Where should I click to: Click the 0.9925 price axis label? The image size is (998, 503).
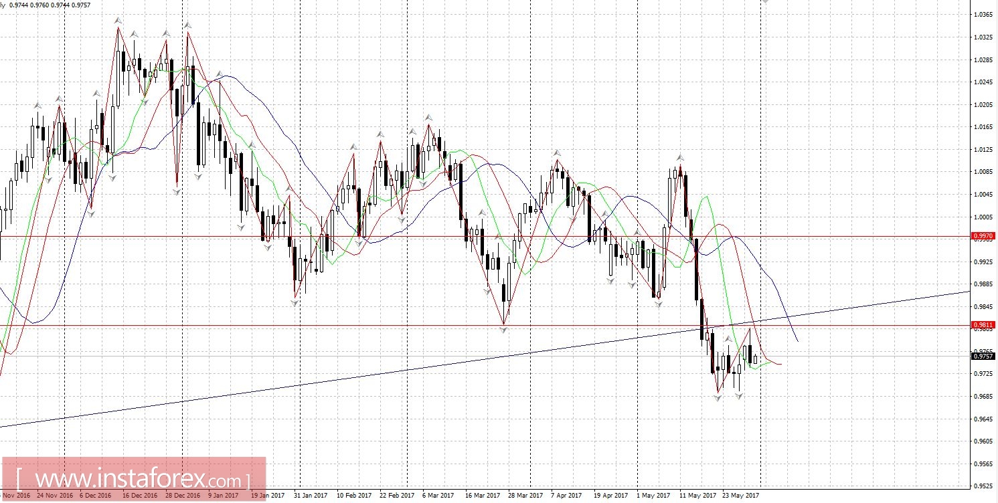tap(983, 262)
